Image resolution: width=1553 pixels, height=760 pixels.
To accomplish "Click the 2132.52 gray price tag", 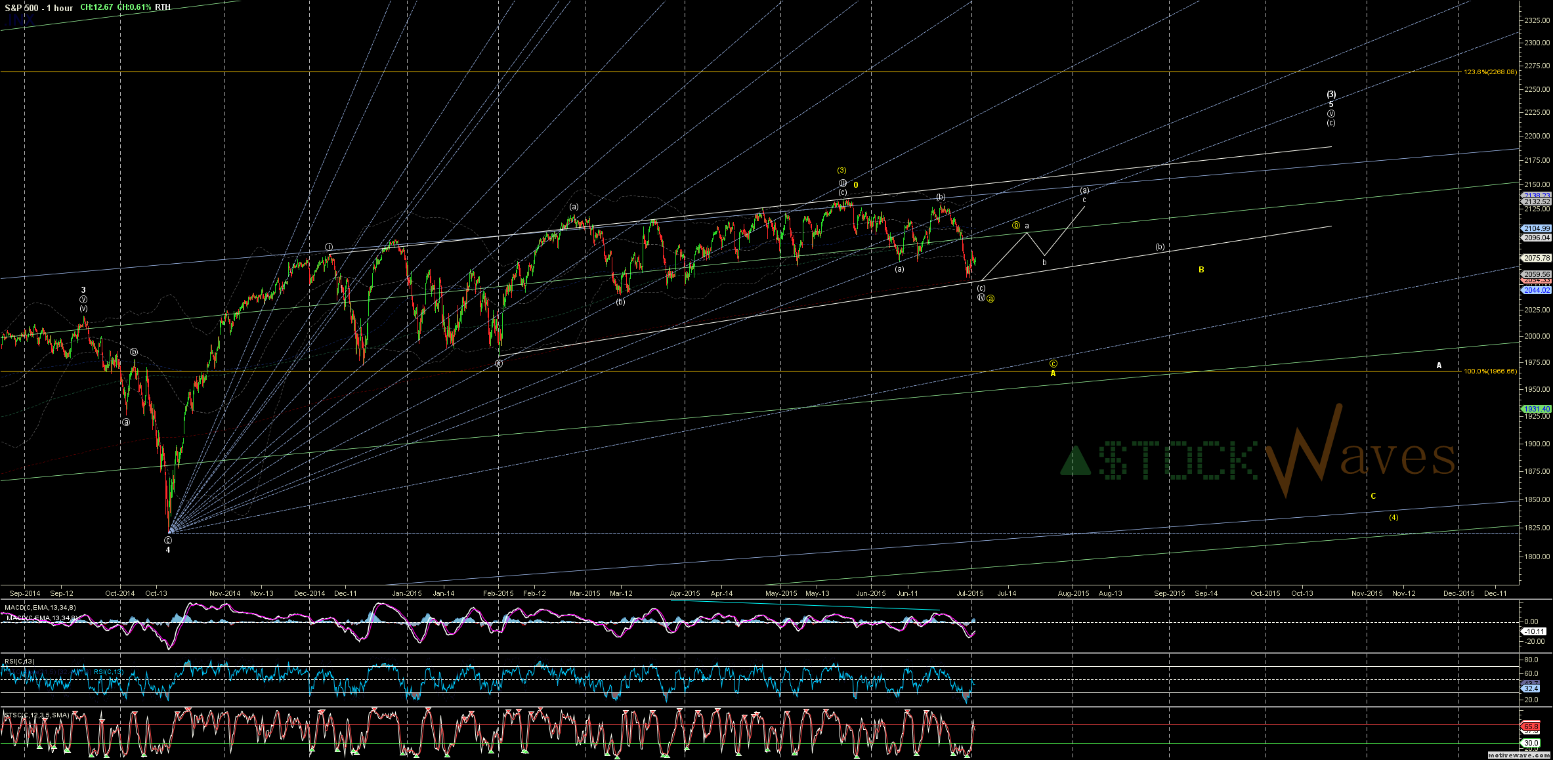I will point(1537,201).
